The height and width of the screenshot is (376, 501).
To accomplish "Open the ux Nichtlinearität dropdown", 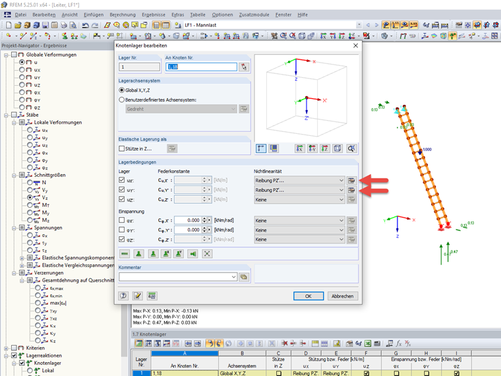I will coord(299,180).
